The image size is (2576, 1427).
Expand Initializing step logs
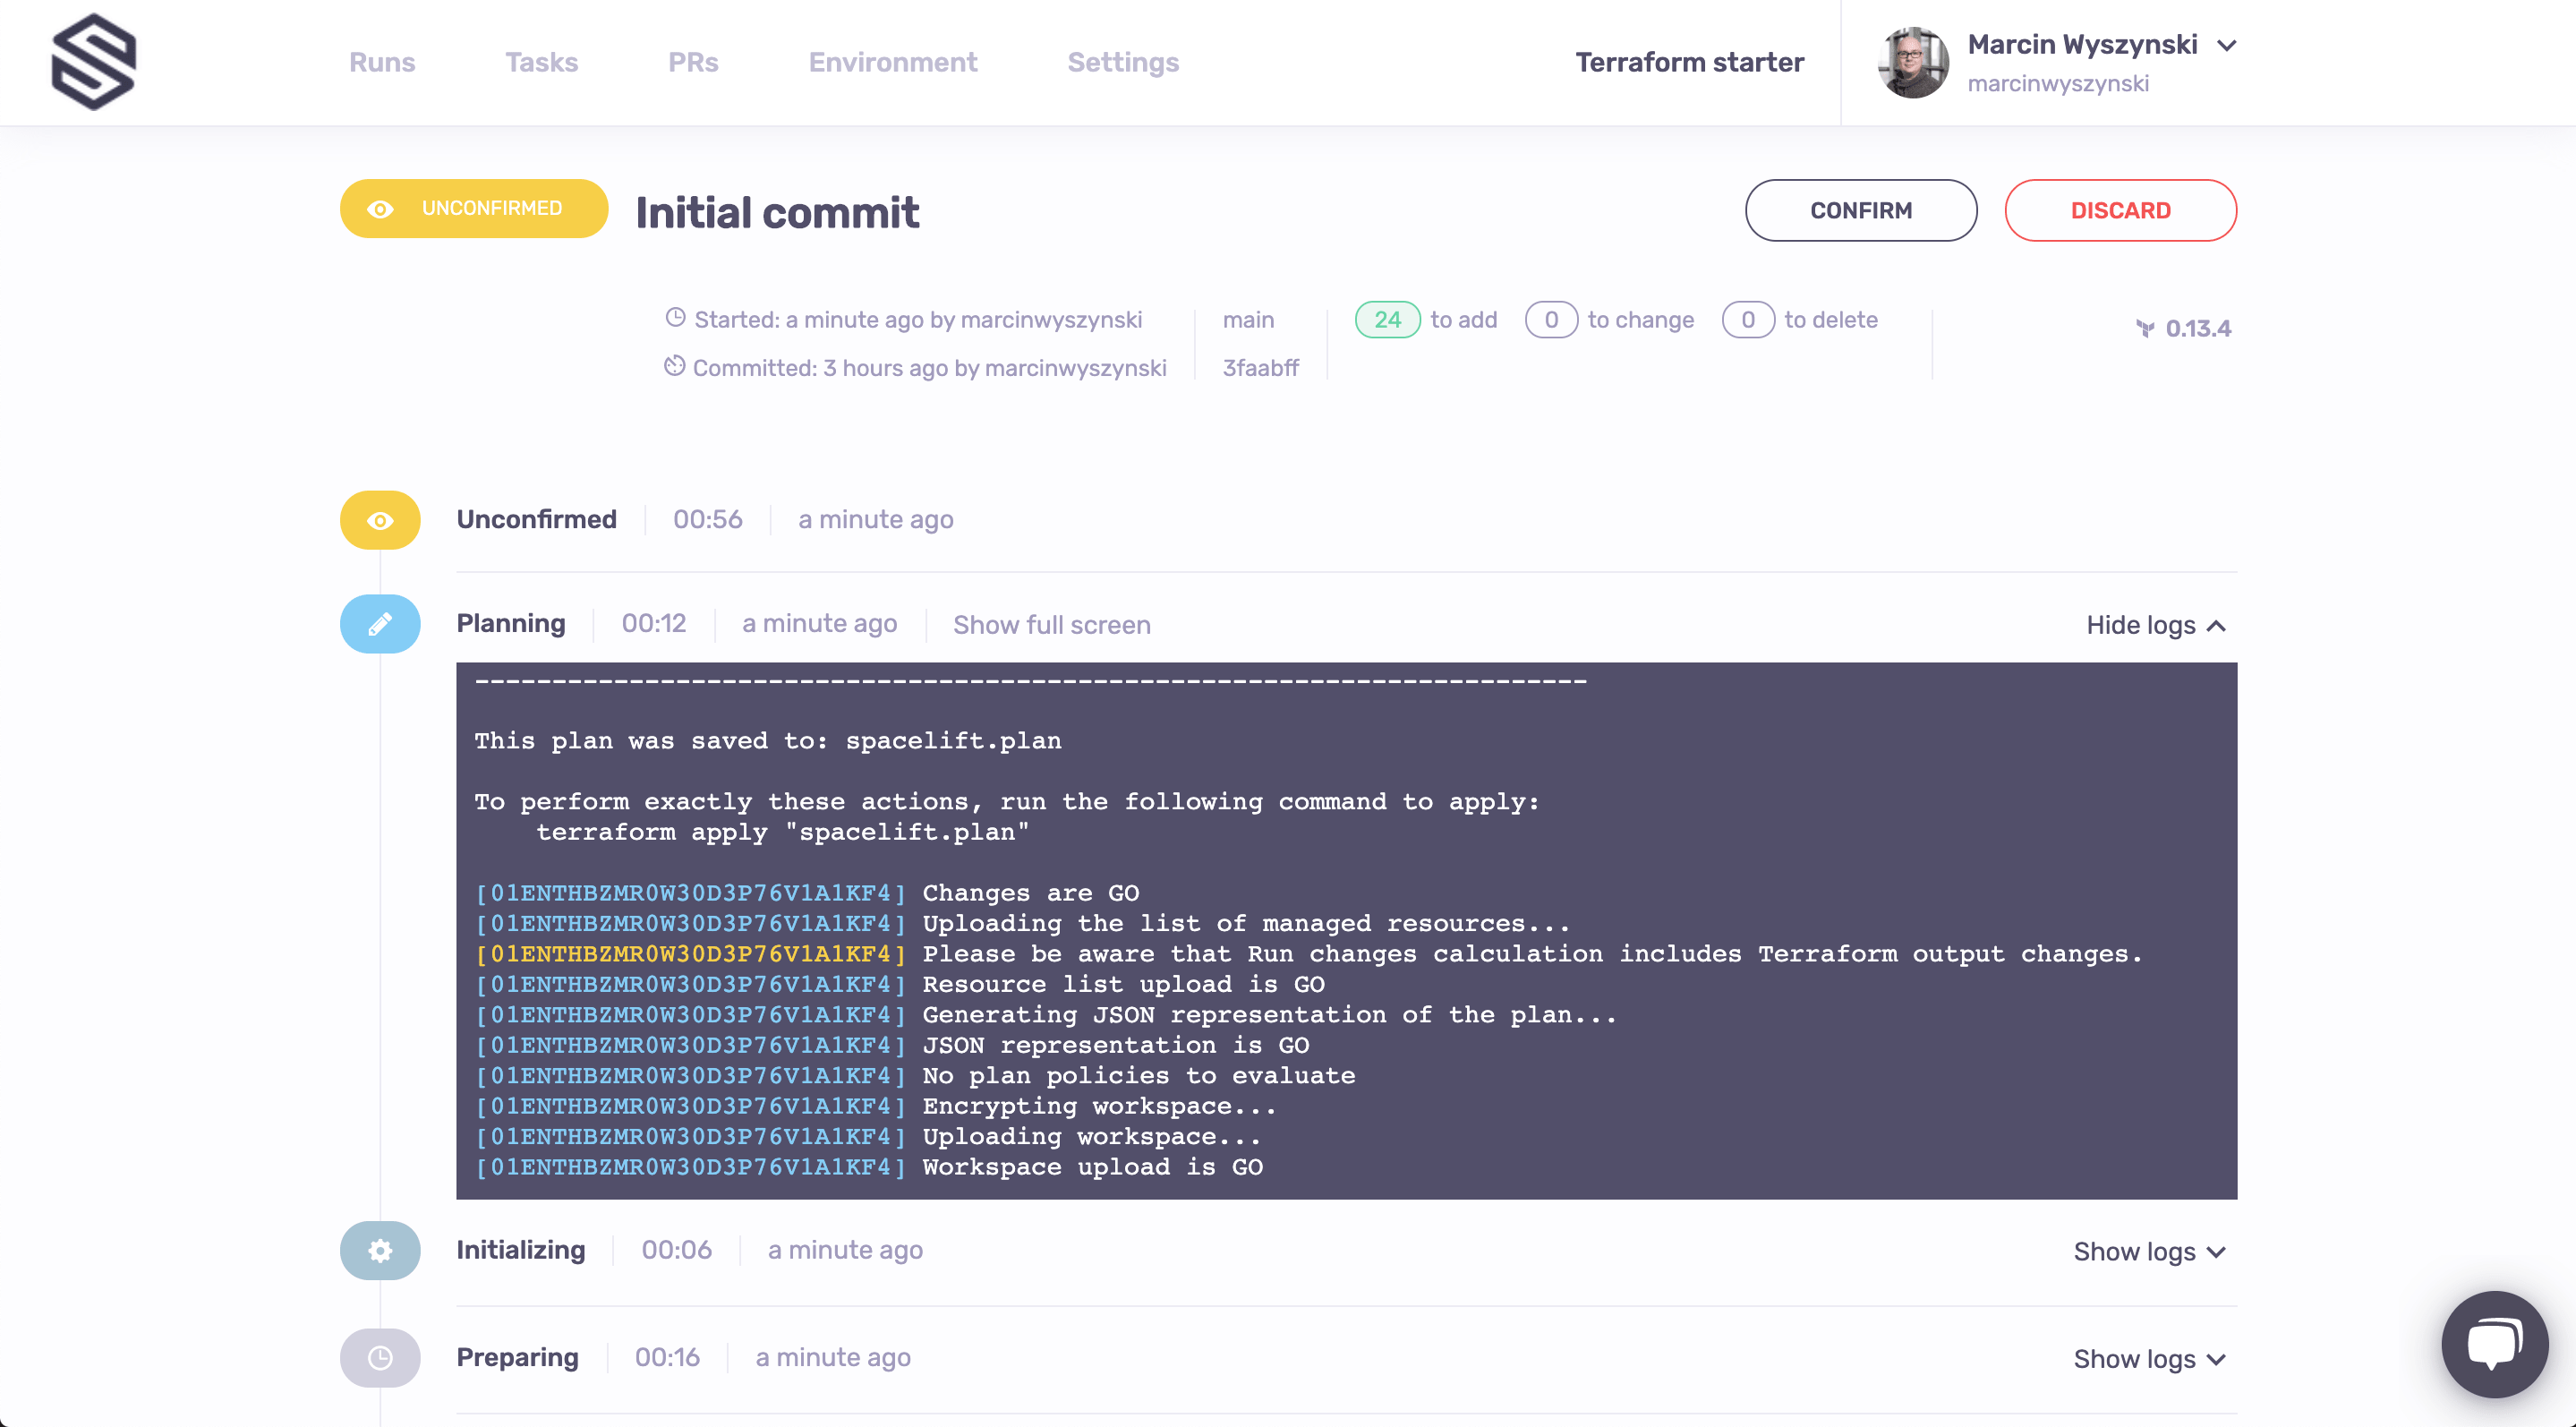(2147, 1250)
